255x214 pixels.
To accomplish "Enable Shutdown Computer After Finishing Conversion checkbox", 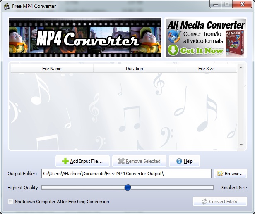I will [11, 202].
